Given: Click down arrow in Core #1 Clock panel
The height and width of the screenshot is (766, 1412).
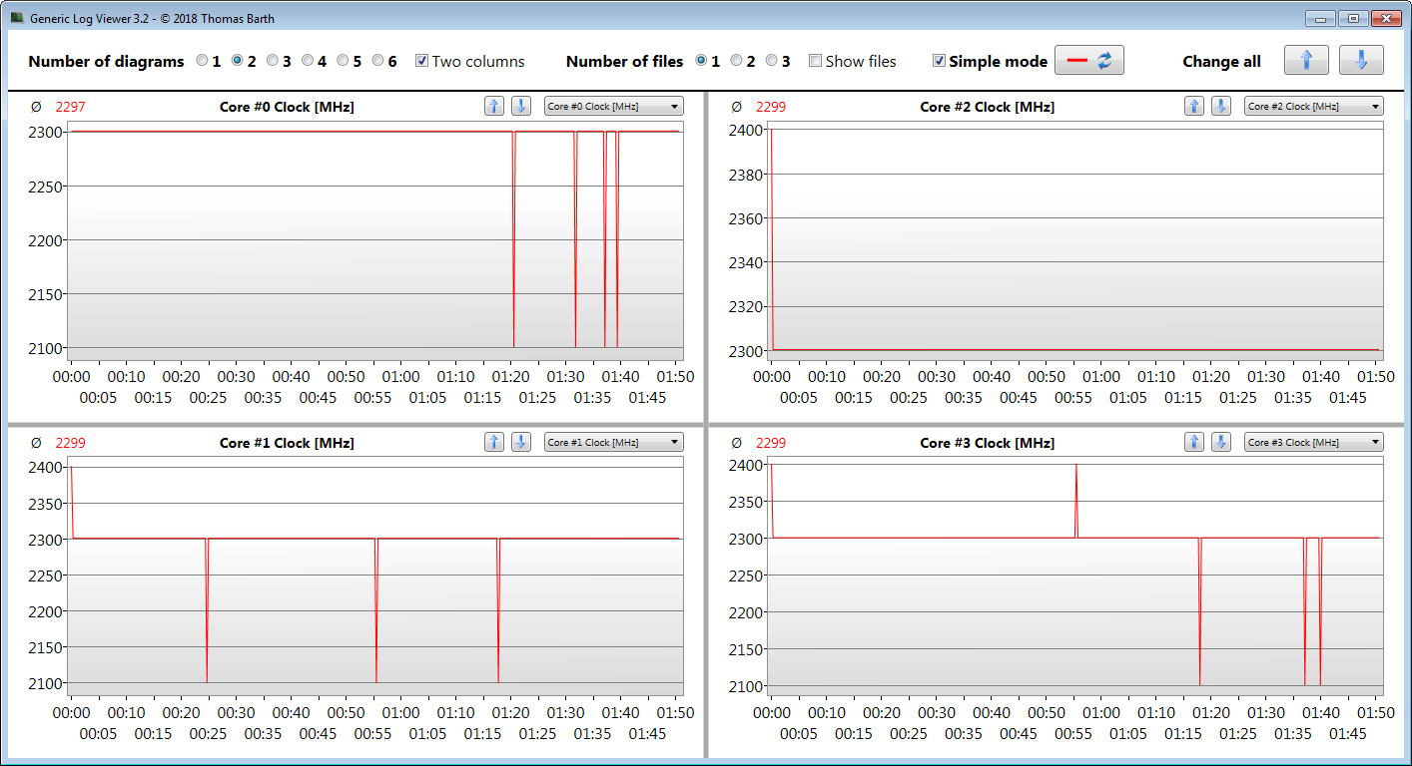Looking at the screenshot, I should 520,443.
